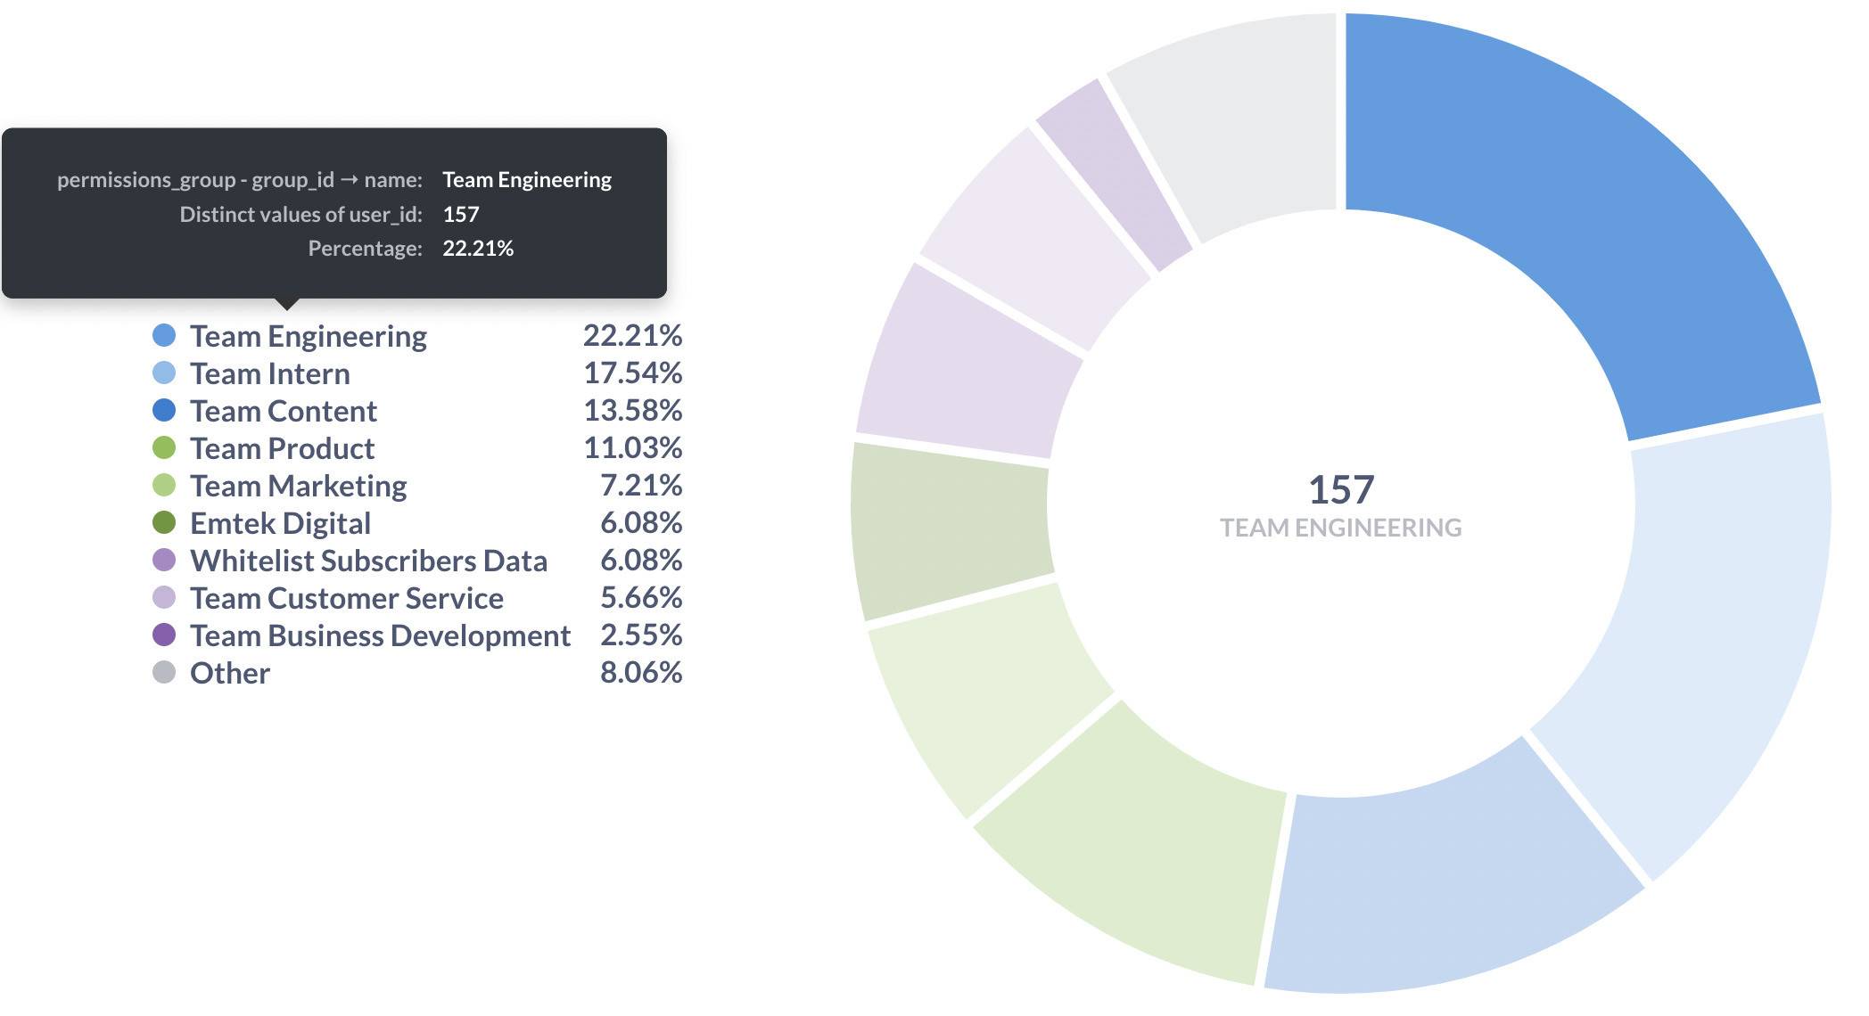Click the Team Customer Service legend dot
The height and width of the screenshot is (1016, 1869).
[x=164, y=597]
